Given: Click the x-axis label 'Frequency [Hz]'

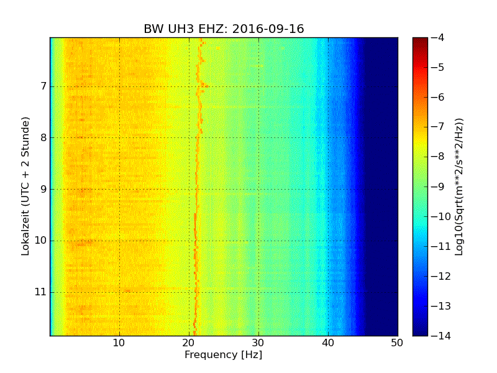Looking at the screenshot, I should (x=224, y=354).
